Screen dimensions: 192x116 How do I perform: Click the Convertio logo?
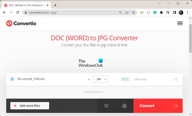21,23
